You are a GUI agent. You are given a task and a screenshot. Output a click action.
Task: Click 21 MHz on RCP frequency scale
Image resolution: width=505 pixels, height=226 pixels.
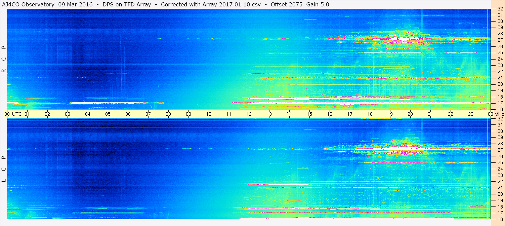point(500,78)
